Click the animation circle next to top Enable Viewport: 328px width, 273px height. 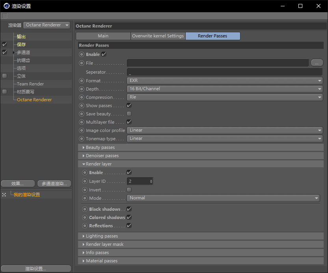(82, 54)
